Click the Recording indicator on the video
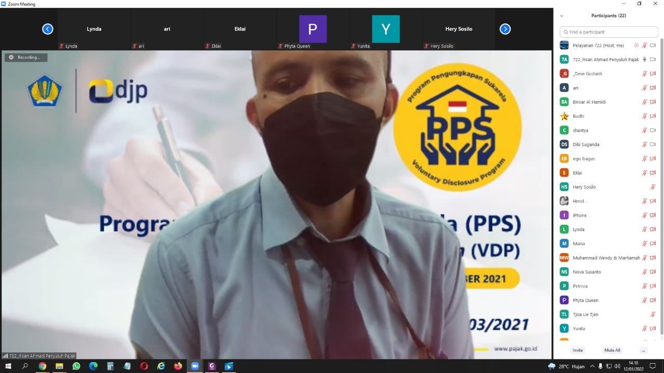This screenshot has width=664, height=373. click(26, 58)
